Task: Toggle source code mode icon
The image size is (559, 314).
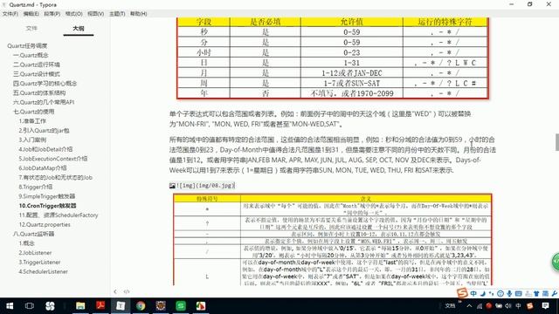Action: point(127,291)
